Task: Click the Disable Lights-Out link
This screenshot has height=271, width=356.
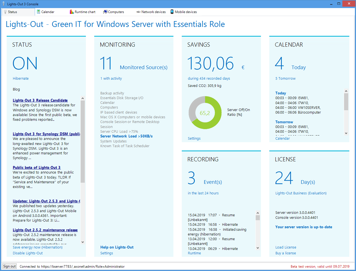Action: click(28, 253)
